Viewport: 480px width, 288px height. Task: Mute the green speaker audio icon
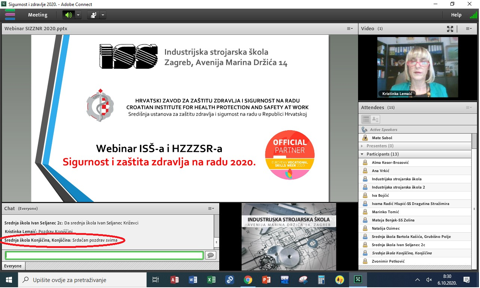pos(68,15)
